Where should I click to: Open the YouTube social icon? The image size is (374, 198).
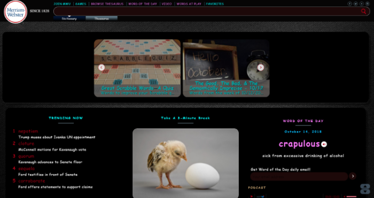(362, 4)
